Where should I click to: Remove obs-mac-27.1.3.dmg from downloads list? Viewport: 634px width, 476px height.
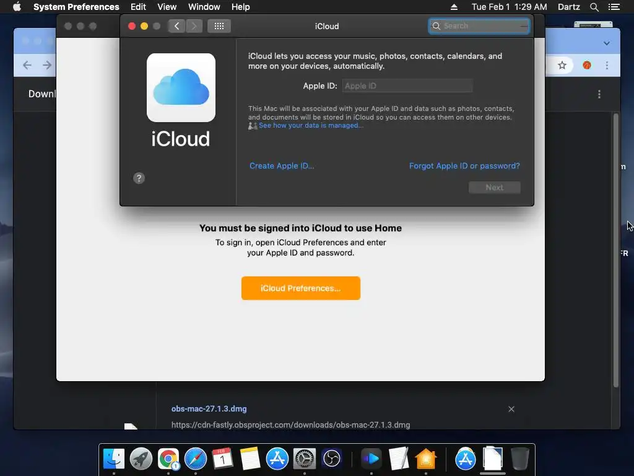(x=511, y=409)
